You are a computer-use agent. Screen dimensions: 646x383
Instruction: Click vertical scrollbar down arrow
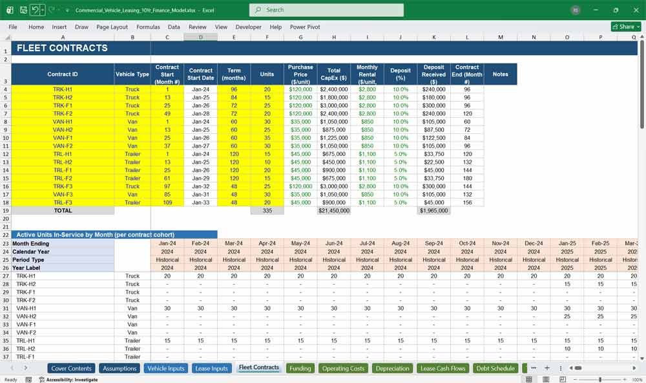(x=642, y=359)
